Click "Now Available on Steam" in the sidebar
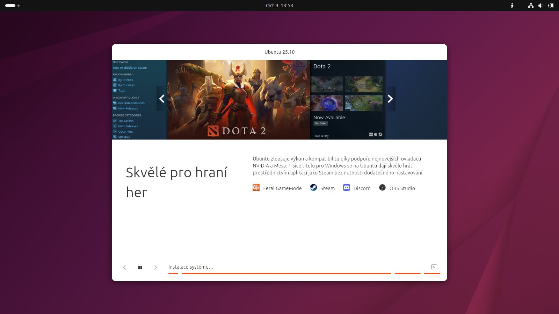Screen dimensions: 559x314 [130, 68]
